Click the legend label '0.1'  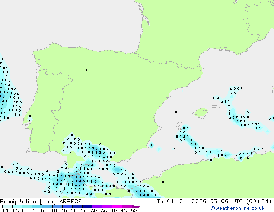point(5,210)
